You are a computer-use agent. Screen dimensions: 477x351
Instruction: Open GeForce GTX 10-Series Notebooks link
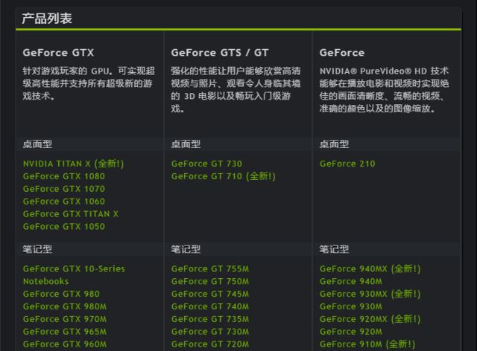[x=74, y=269]
